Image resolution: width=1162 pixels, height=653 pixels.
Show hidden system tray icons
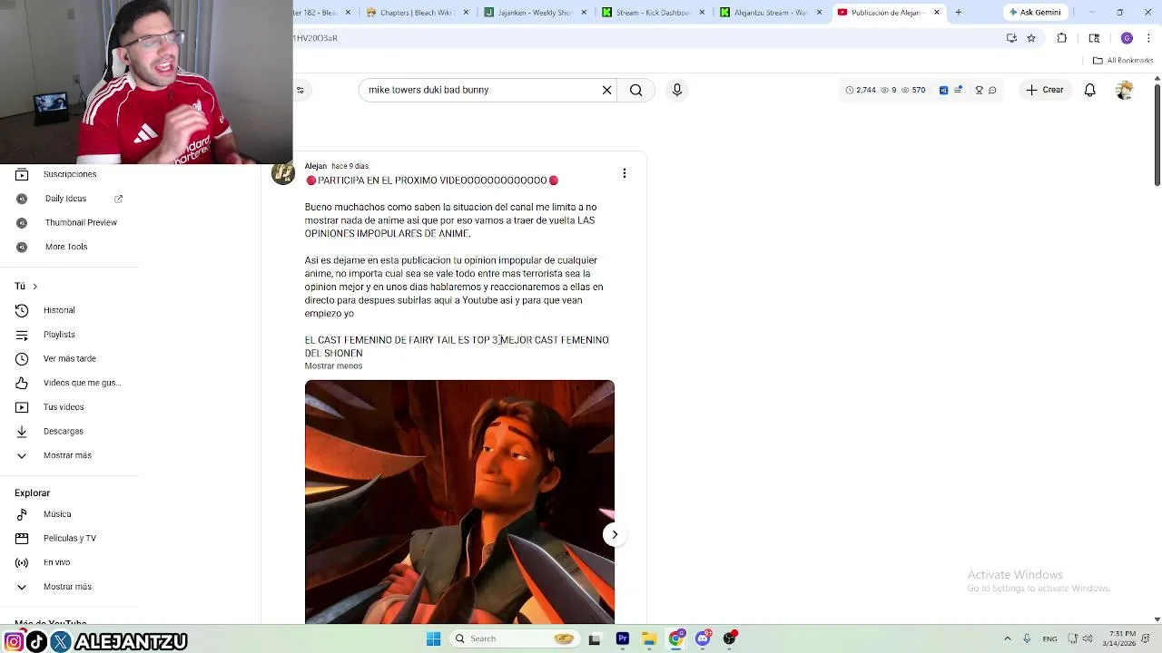[1007, 638]
